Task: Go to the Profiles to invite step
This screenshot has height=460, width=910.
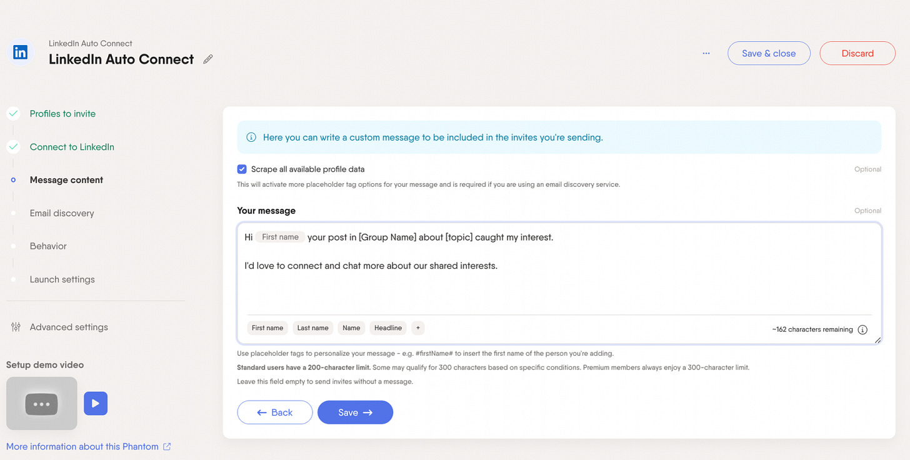Action: (62, 114)
